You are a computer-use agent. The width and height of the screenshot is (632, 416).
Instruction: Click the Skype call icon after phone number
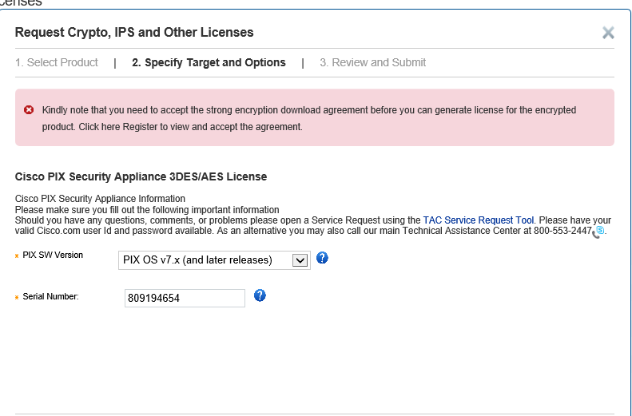[x=598, y=232]
